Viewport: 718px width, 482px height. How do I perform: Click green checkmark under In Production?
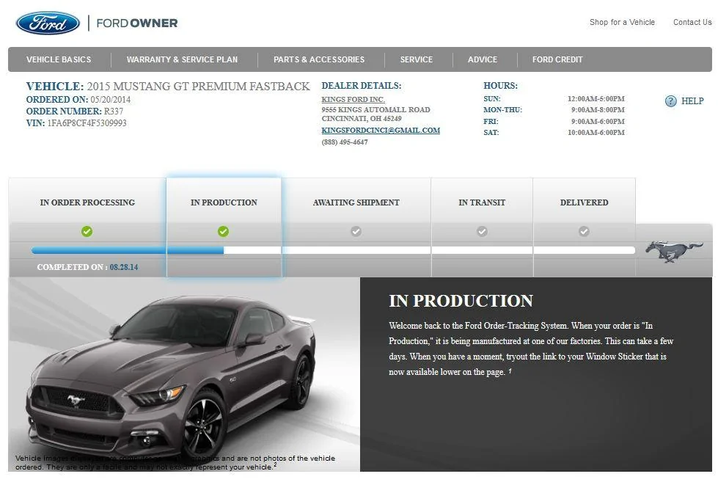point(224,231)
